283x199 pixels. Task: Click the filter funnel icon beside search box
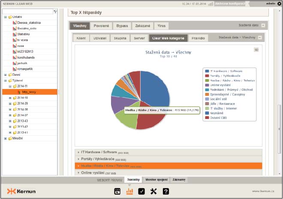click(x=55, y=12)
